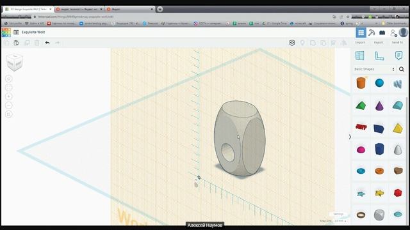Switch to the second browser tab
Screen dimensions: 410x230
point(79,9)
